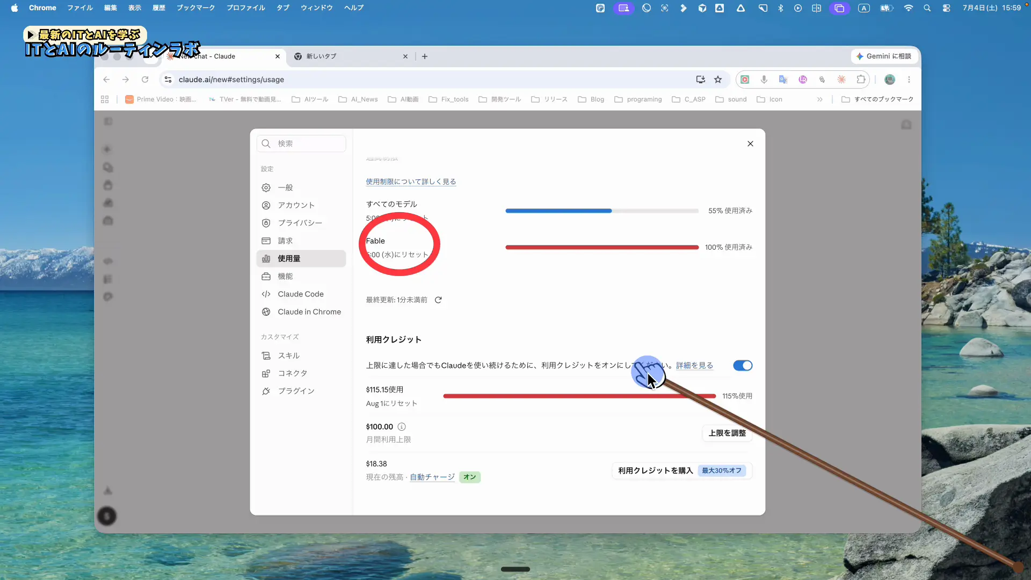Open the AIツール bookmark folder
Image resolution: width=1031 pixels, height=580 pixels.
pos(310,99)
